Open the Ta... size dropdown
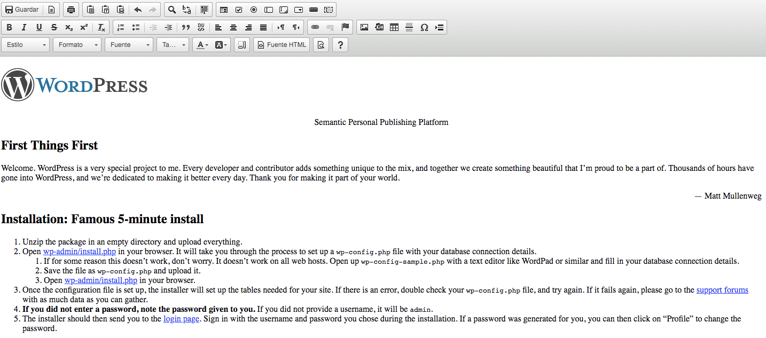 (173, 45)
